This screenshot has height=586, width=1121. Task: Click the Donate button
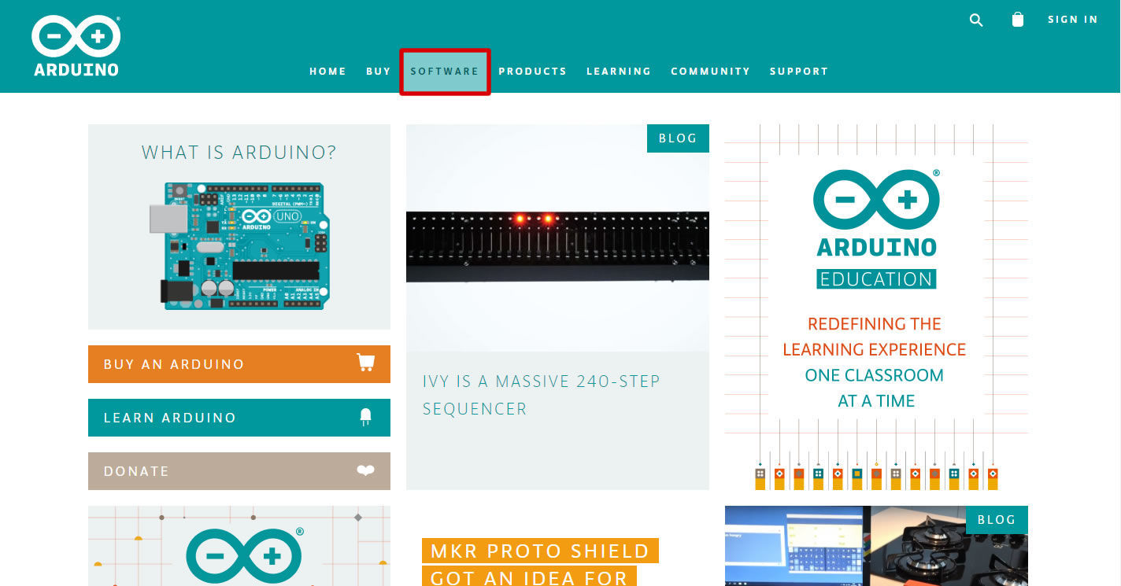(x=239, y=471)
